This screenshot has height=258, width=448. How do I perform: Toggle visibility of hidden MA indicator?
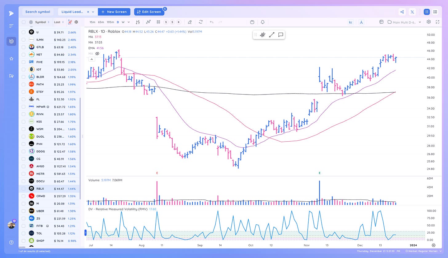pos(97,53)
